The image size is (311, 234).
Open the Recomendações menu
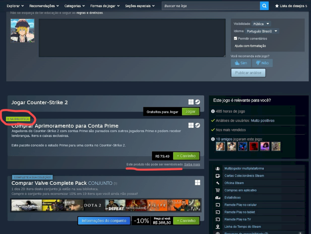pyautogui.click(x=44, y=6)
